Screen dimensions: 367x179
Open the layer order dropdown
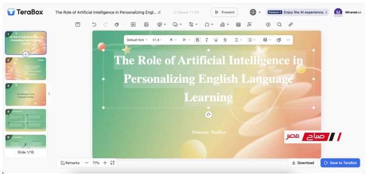click(267, 40)
